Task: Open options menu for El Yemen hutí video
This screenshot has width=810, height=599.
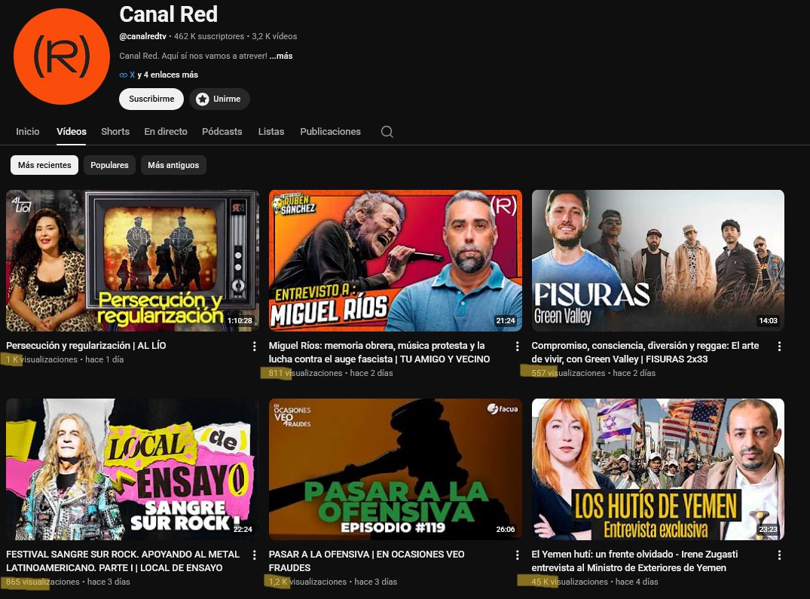Action: pos(780,555)
